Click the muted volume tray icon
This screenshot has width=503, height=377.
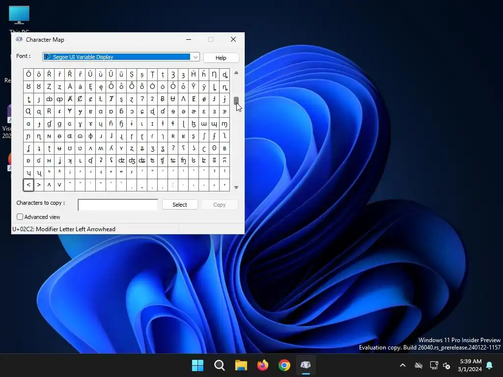tap(446, 365)
